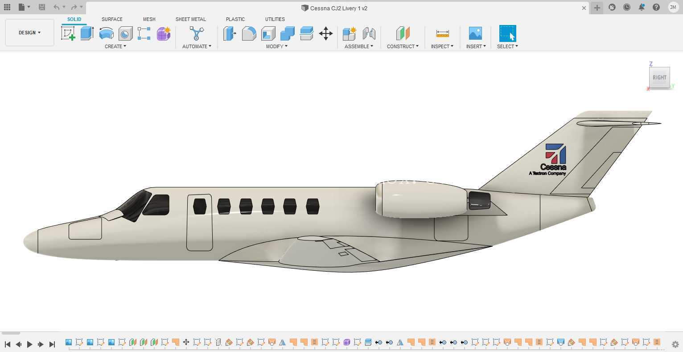The height and width of the screenshot is (352, 683).
Task: Select the Create Form tool
Action: [x=164, y=33]
